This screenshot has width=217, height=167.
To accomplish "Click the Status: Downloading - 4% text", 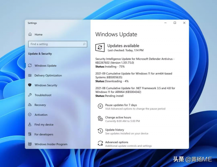I will [x=112, y=81].
